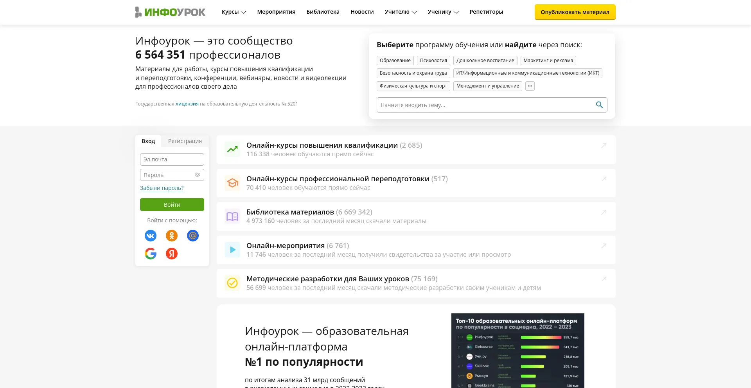Focus the Эл.почта input field
The height and width of the screenshot is (388, 751).
[172, 159]
